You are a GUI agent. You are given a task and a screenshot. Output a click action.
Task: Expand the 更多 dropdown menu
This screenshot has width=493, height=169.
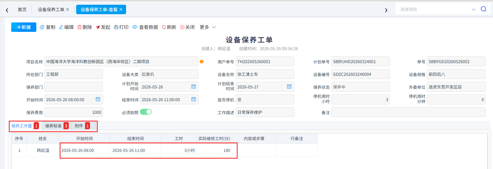click(x=208, y=27)
